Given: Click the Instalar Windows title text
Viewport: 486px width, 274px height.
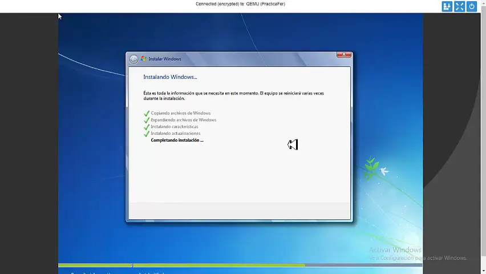Looking at the screenshot, I should click(x=165, y=59).
